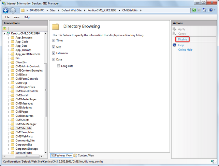
Task: Expand the CMSSiteManager tree node
Action: (x=8, y=124)
